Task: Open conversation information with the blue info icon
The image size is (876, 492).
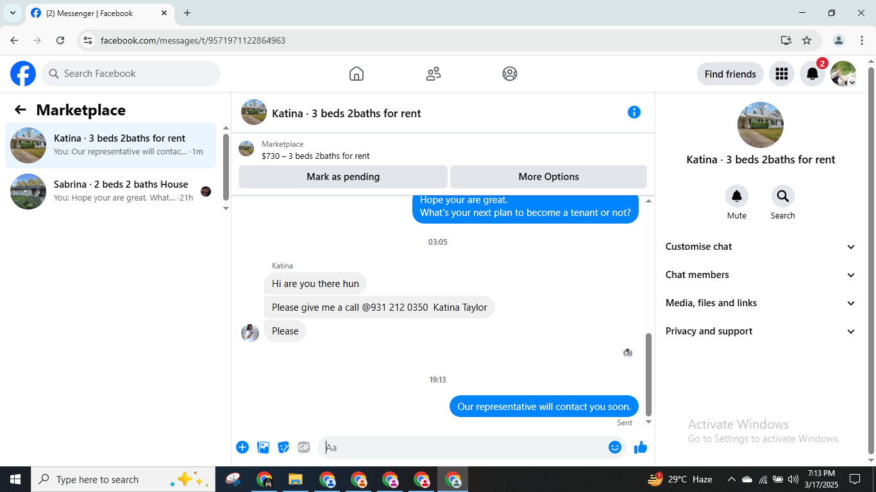Action: [x=634, y=112]
